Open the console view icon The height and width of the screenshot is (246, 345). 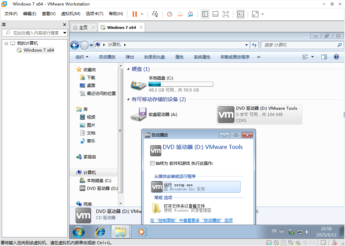[241, 14]
